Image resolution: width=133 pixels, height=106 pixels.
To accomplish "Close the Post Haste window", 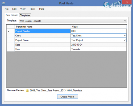I will [127, 2].
